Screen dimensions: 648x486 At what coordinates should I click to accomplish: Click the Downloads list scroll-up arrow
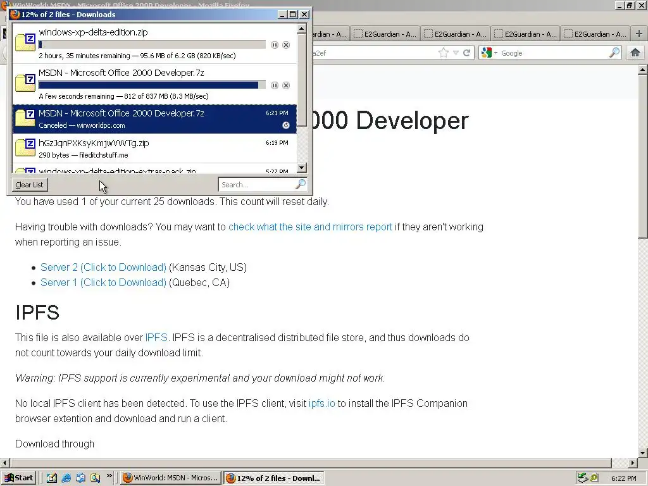coord(302,28)
